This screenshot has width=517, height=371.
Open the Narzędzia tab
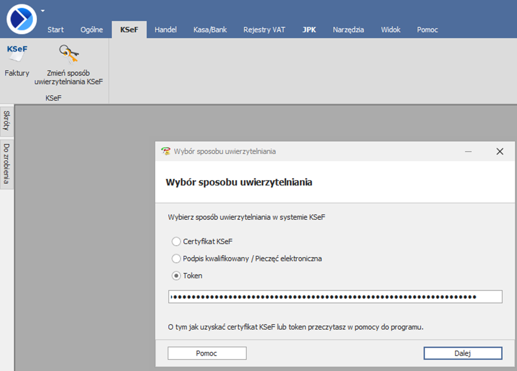(348, 30)
